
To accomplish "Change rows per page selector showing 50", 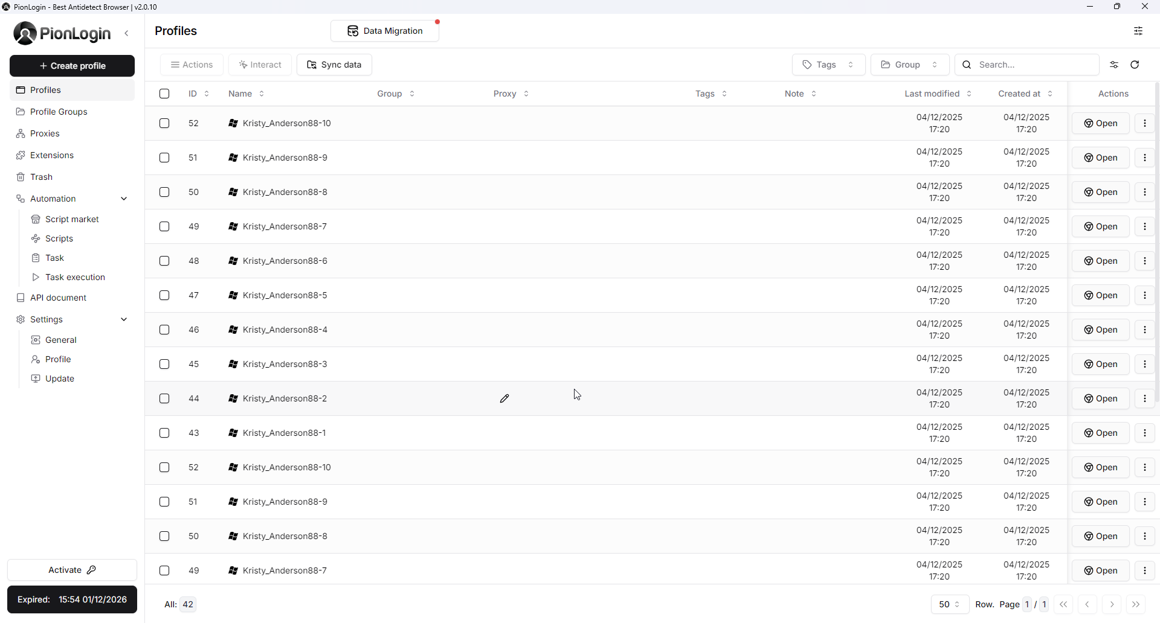I will click(x=949, y=604).
